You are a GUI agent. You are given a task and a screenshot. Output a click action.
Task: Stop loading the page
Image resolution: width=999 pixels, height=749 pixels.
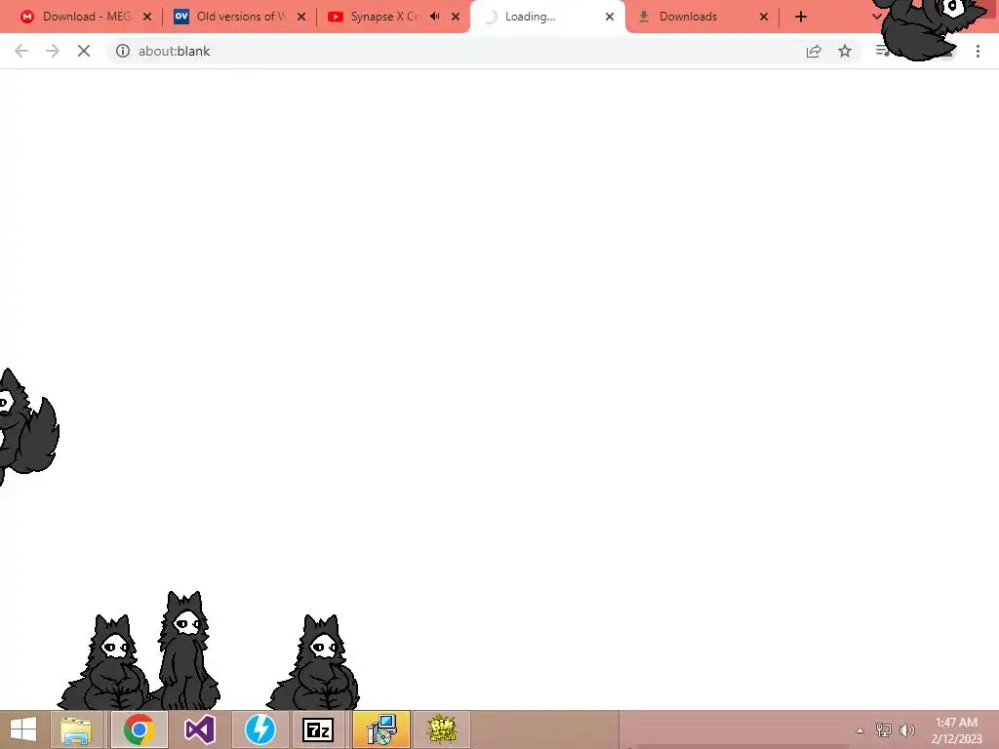pos(84,51)
